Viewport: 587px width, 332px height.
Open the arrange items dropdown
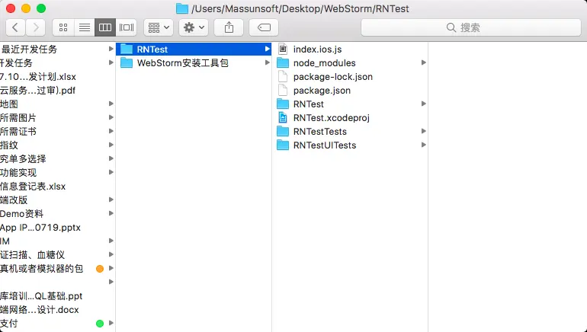tap(159, 27)
